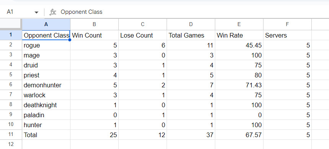The height and width of the screenshot is (149, 329).
Task: Click the select-all corner box
Action: (x=11, y=25)
